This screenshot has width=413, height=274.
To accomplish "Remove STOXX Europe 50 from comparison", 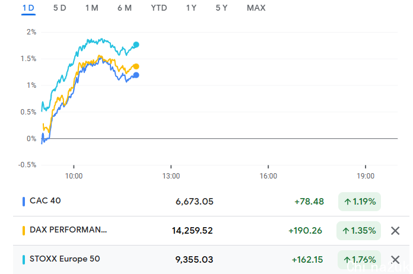I will pyautogui.click(x=395, y=260).
